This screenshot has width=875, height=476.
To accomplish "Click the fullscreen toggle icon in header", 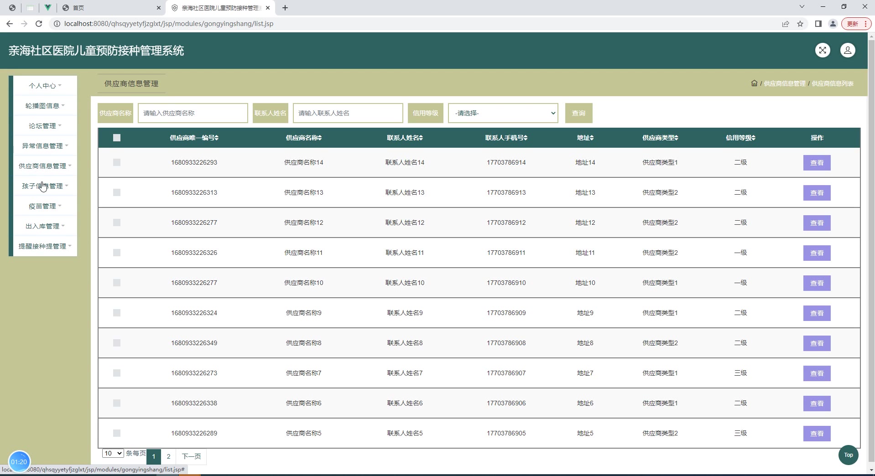I will coord(822,50).
